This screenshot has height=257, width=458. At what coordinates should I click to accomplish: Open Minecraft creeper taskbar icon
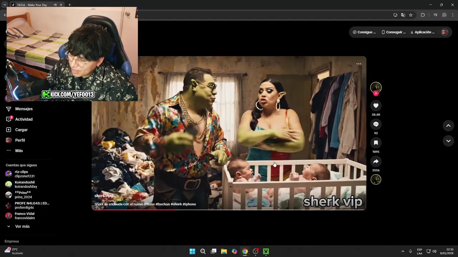pyautogui.click(x=266, y=251)
